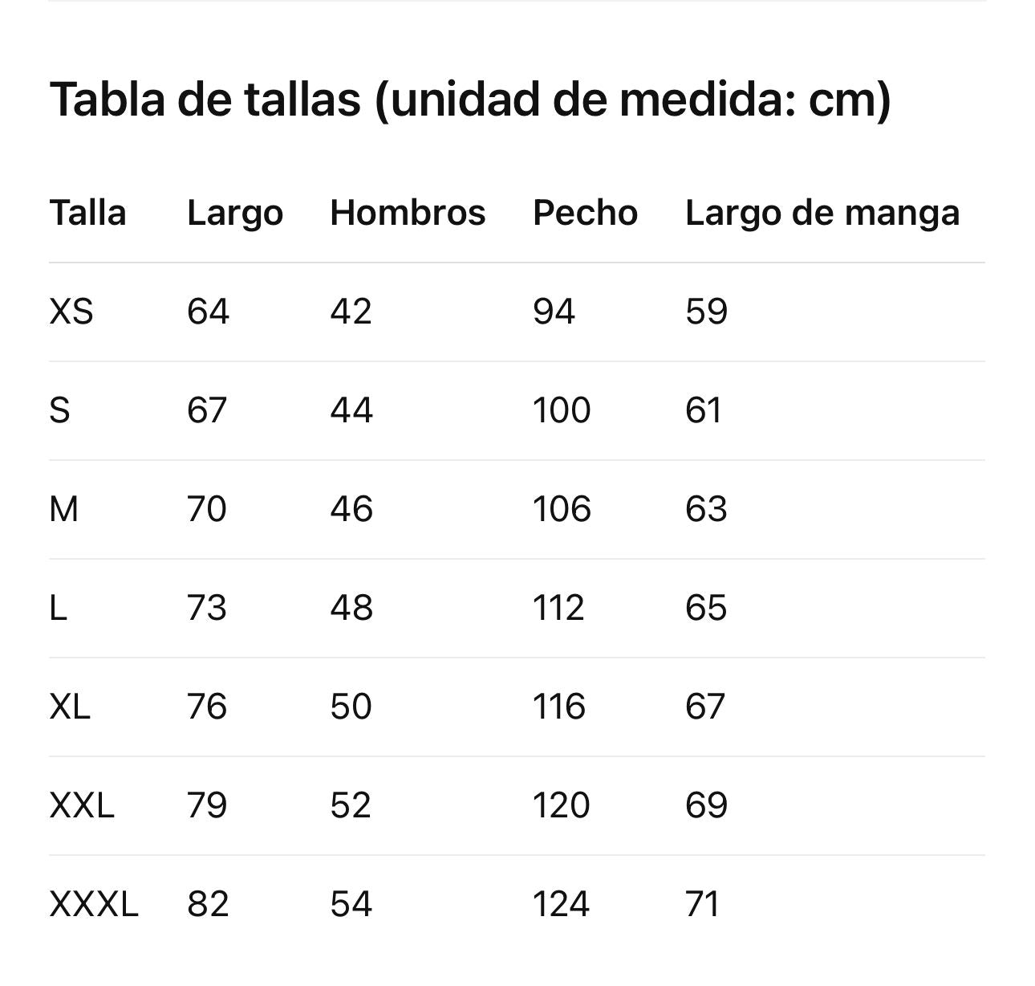Viewport: 1035px width, 986px height.
Task: Click the sleeve length 71 for XXXL
Action: coord(702,904)
